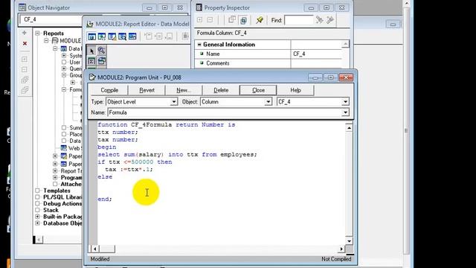Open the Type dropdown showing Object Level

(173, 102)
